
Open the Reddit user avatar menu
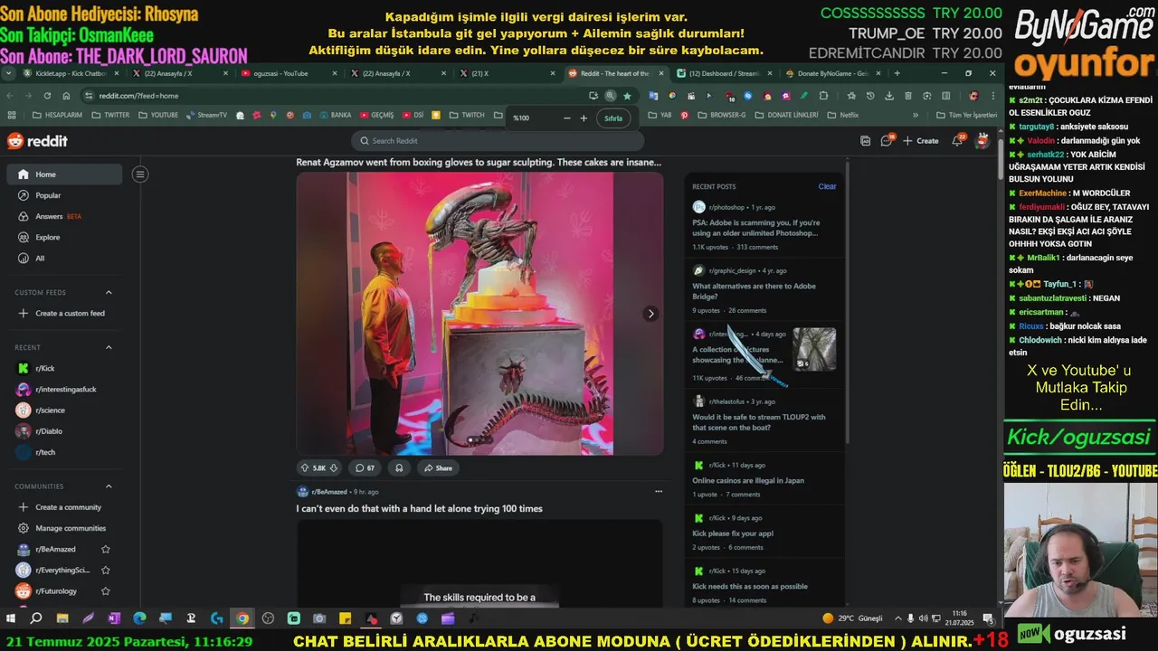click(982, 140)
